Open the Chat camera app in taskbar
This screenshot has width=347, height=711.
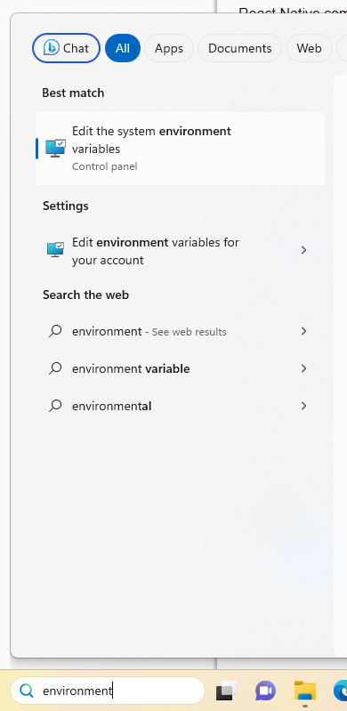click(265, 691)
